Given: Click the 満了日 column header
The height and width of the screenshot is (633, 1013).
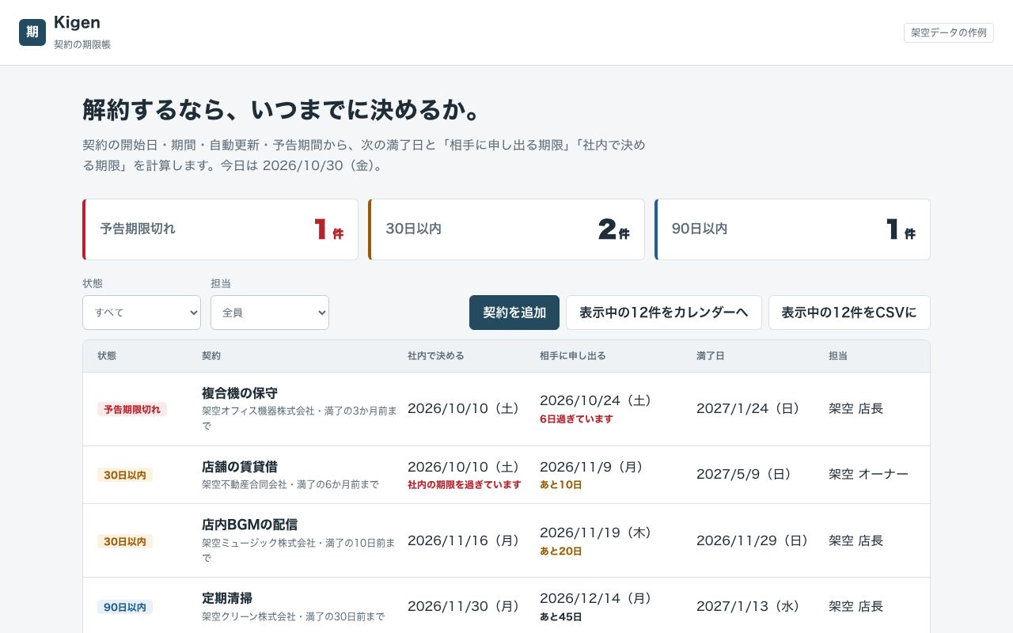Looking at the screenshot, I should click(x=711, y=356).
